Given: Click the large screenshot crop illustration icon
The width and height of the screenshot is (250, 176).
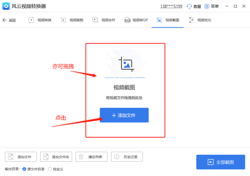Looking at the screenshot, I should 126,64.
